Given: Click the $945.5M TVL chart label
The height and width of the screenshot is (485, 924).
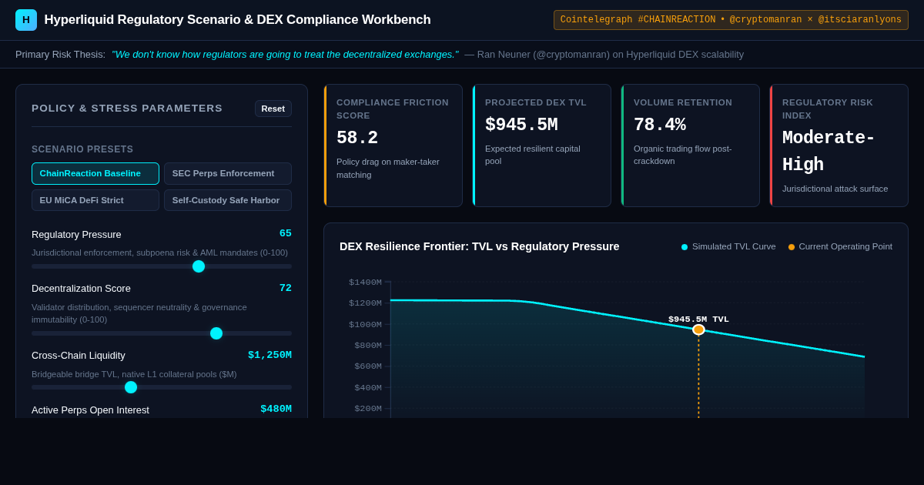Looking at the screenshot, I should point(698,319).
